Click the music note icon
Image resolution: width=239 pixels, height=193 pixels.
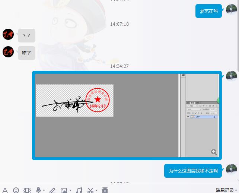tap(79, 190)
